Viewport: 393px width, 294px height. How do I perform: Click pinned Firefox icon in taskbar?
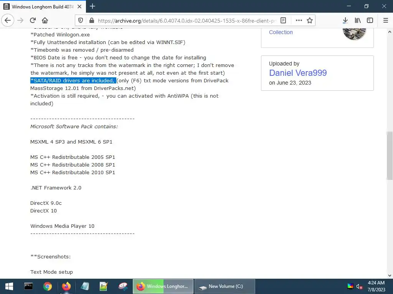66,286
